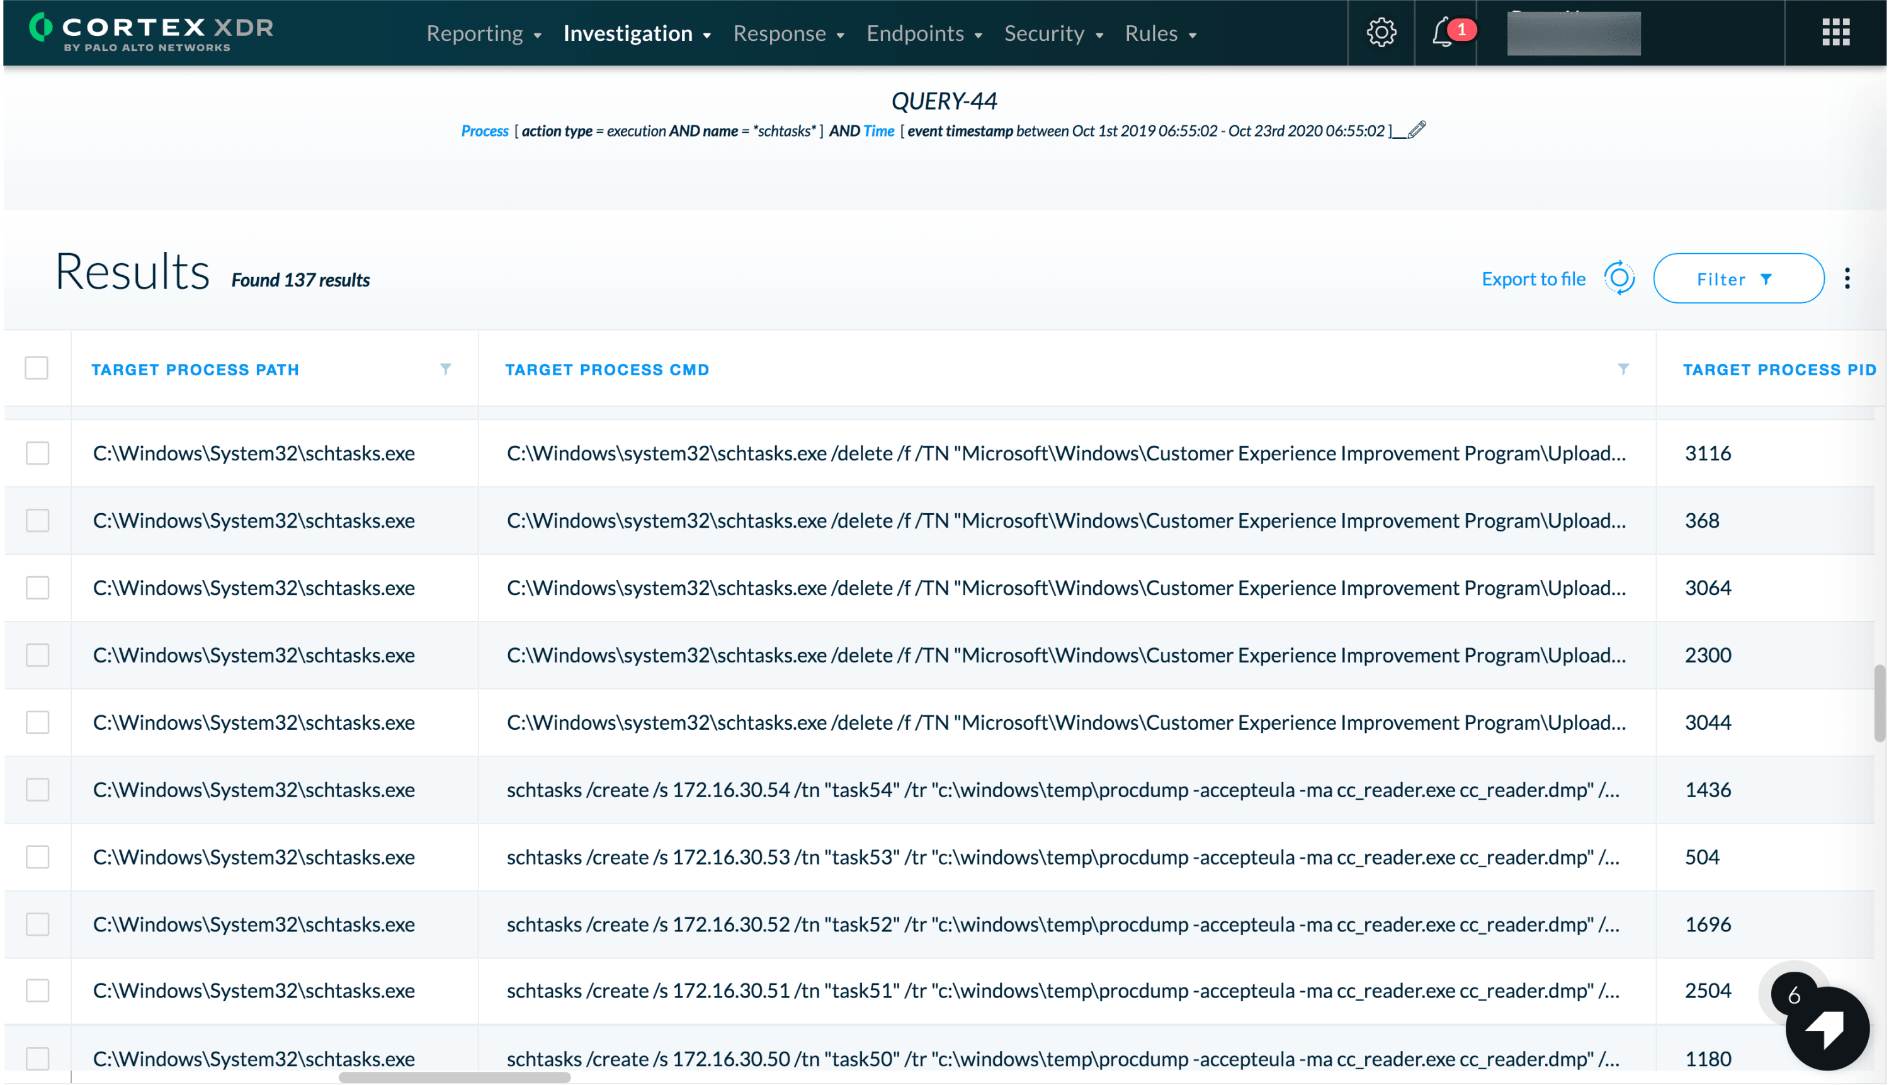Select the checkbox for task54 row
The image size is (1889, 1085).
pos(37,790)
